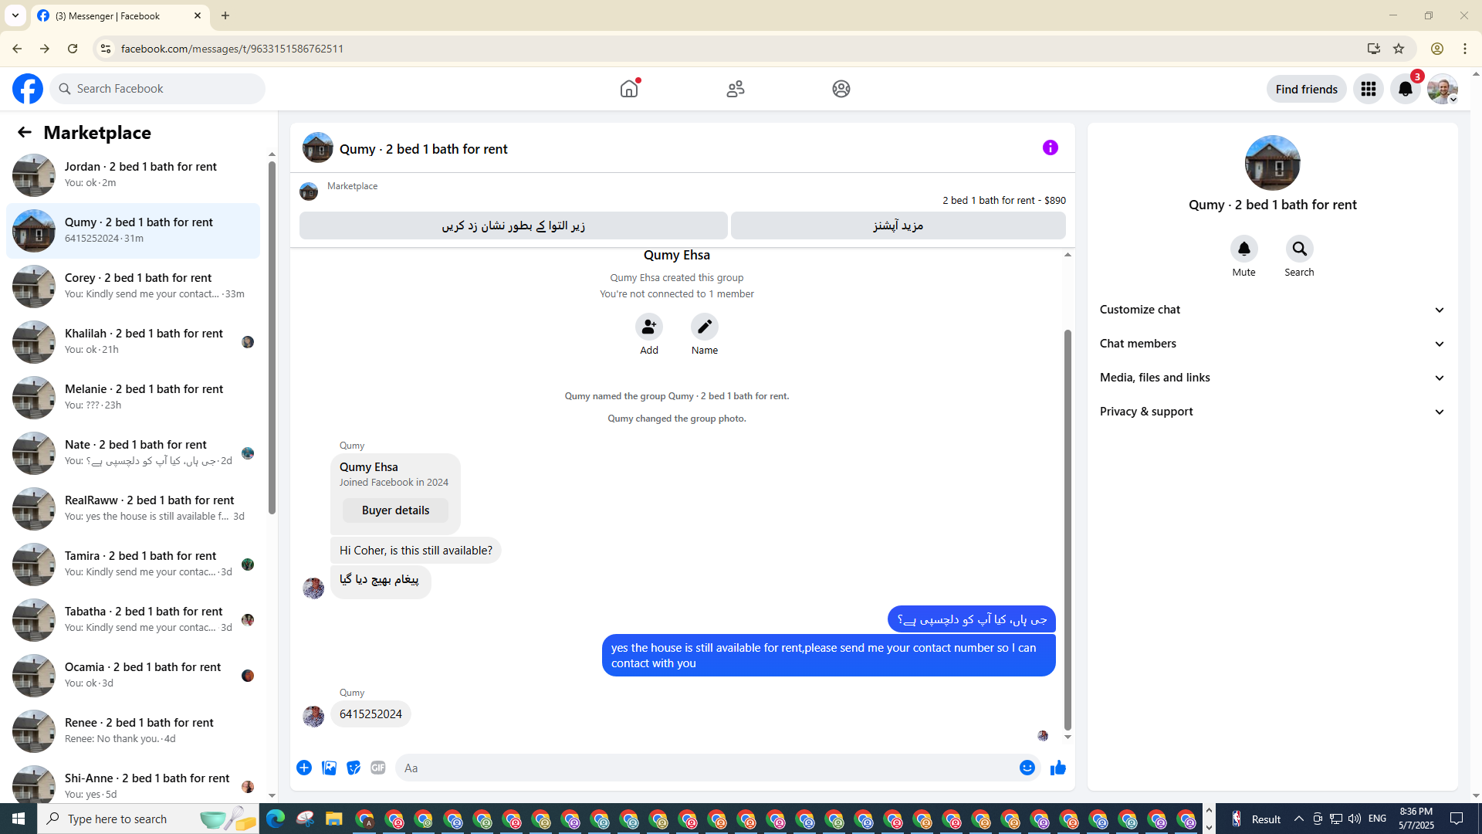Image resolution: width=1482 pixels, height=834 pixels.
Task: Open conversation information purple icon
Action: pos(1050,147)
